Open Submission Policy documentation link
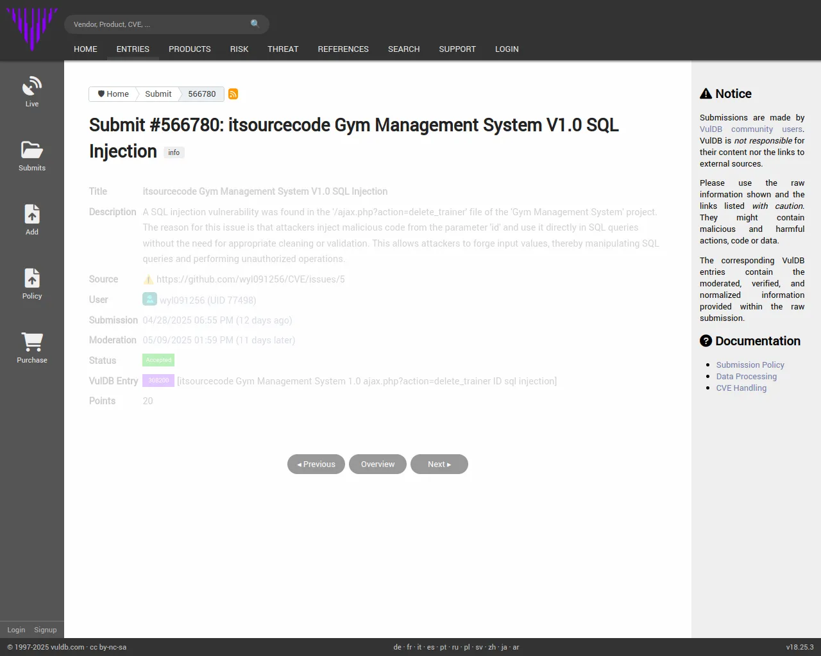 pyautogui.click(x=750, y=365)
